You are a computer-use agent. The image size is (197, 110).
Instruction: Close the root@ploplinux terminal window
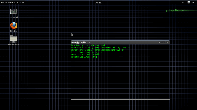point(167,42)
